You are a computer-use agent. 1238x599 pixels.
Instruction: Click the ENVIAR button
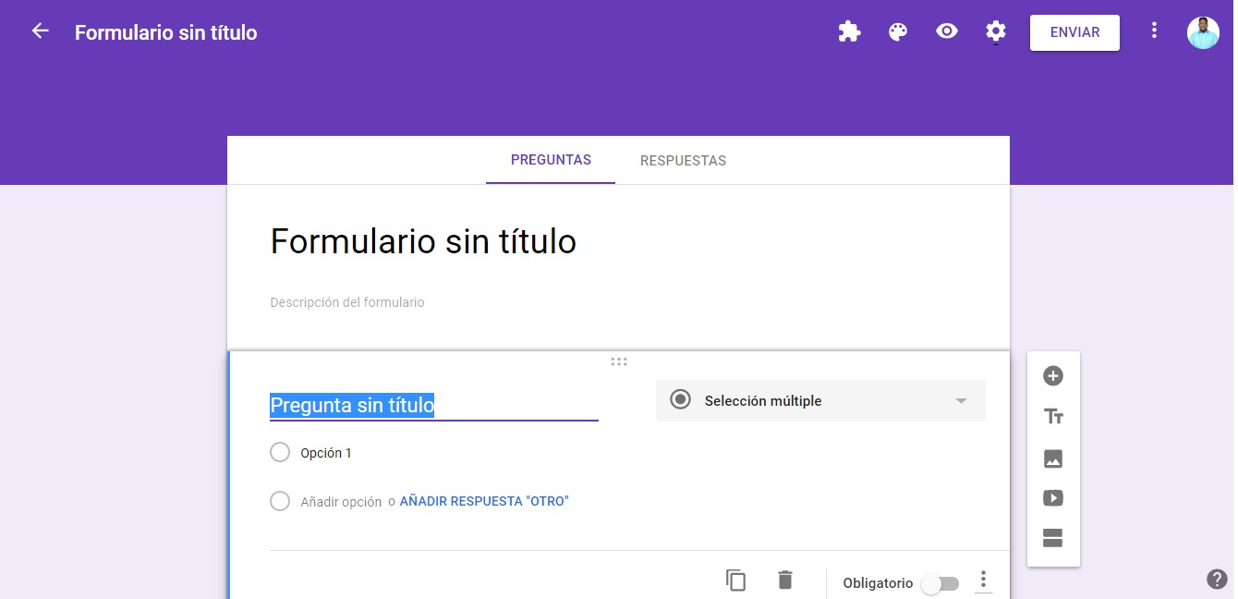[1074, 32]
